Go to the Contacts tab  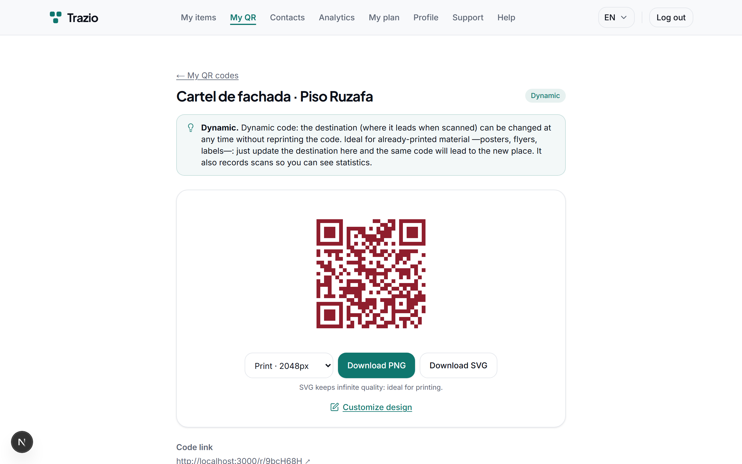click(287, 17)
